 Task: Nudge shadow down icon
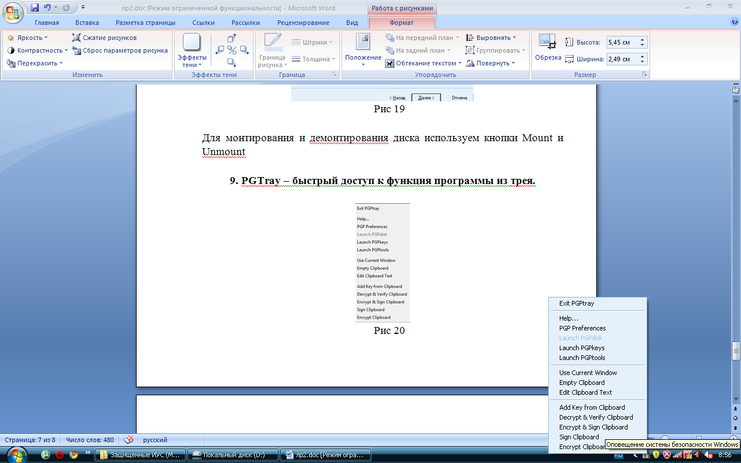(x=232, y=63)
